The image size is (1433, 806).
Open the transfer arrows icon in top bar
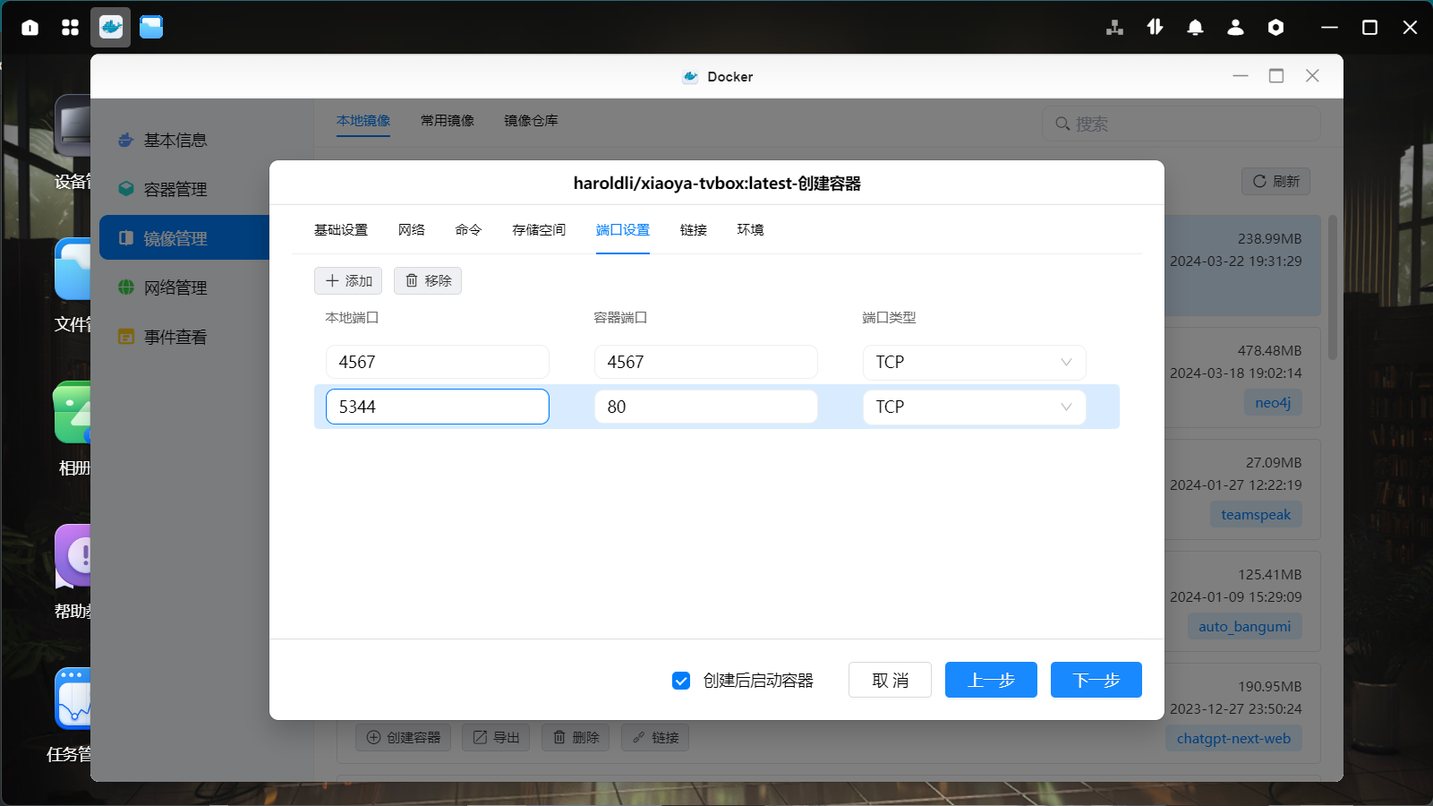1155,28
